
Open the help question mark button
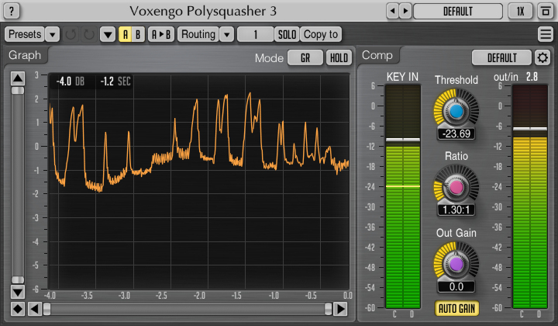pyautogui.click(x=12, y=11)
